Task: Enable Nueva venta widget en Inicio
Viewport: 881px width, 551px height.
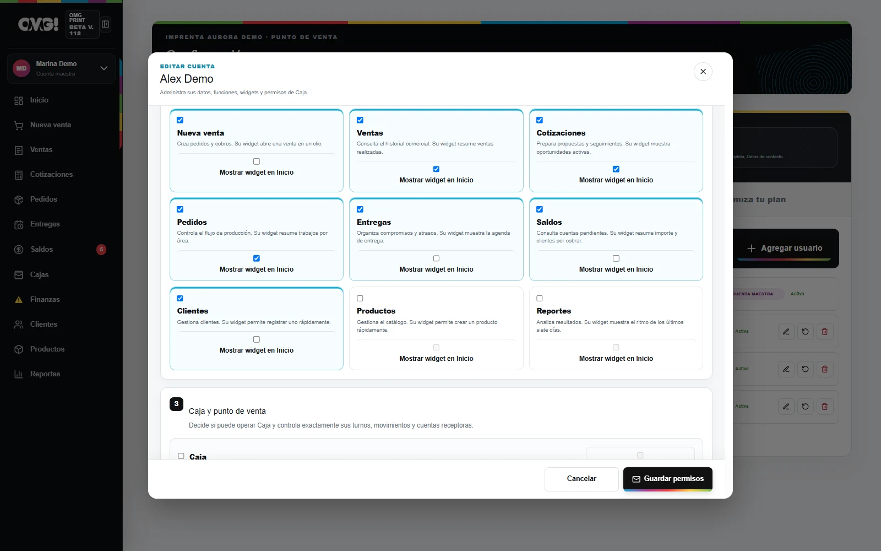Action: pos(257,161)
